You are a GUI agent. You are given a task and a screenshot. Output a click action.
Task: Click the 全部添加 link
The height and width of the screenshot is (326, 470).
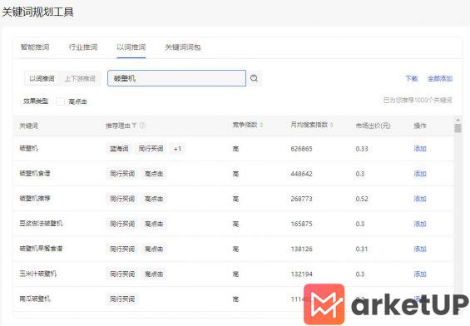tap(440, 78)
